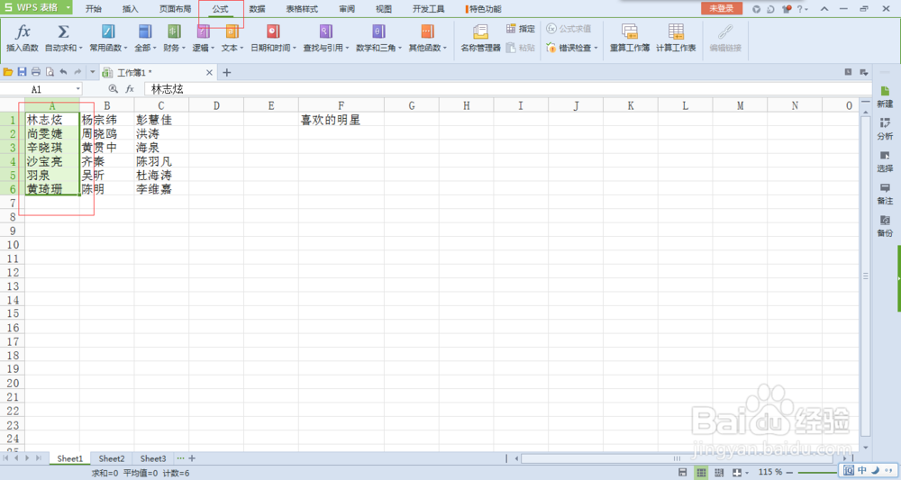Click the 115 % zoom level text
This screenshot has height=480, width=901.
tap(770, 472)
